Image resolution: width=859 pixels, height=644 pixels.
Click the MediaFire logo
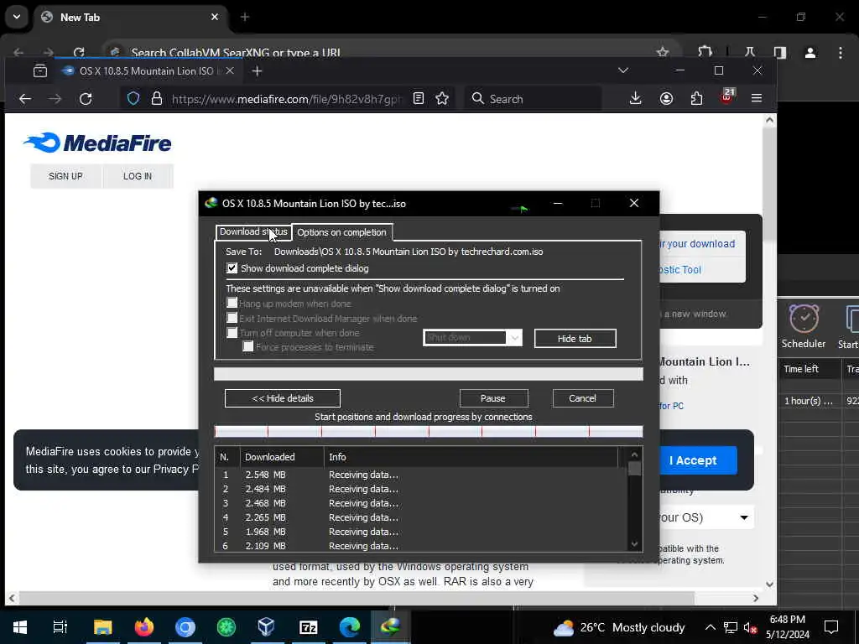tap(97, 143)
